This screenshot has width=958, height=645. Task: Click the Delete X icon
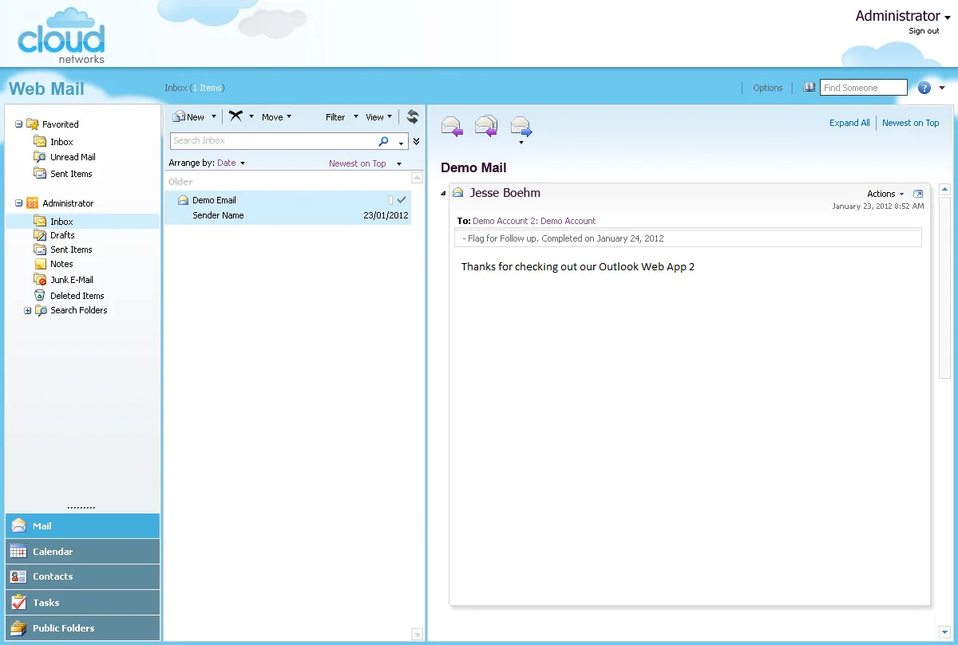pyautogui.click(x=236, y=116)
